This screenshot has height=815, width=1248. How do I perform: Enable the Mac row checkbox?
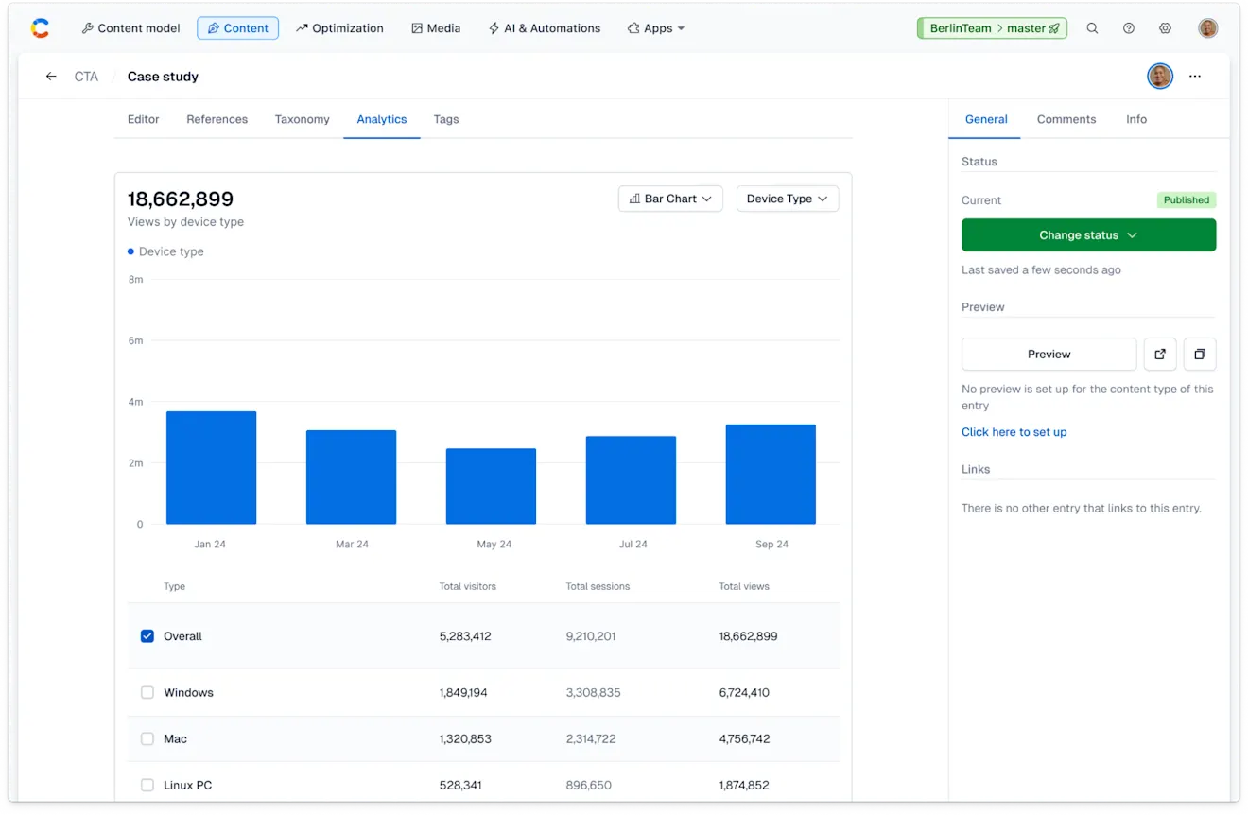[x=147, y=738]
